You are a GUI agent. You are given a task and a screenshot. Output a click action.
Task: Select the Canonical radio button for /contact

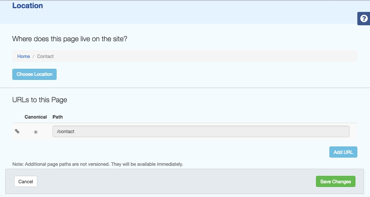click(x=36, y=132)
